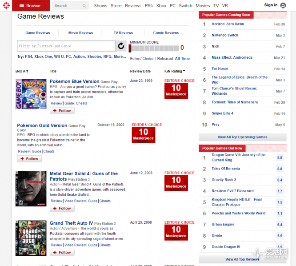Open Sniper Elite 4 entry
The image size is (296, 266).
(223, 113)
